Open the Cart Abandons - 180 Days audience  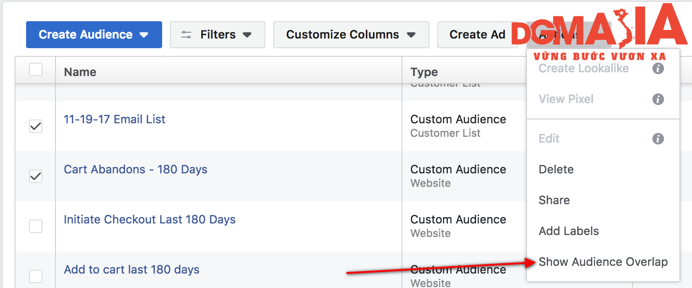pos(136,170)
